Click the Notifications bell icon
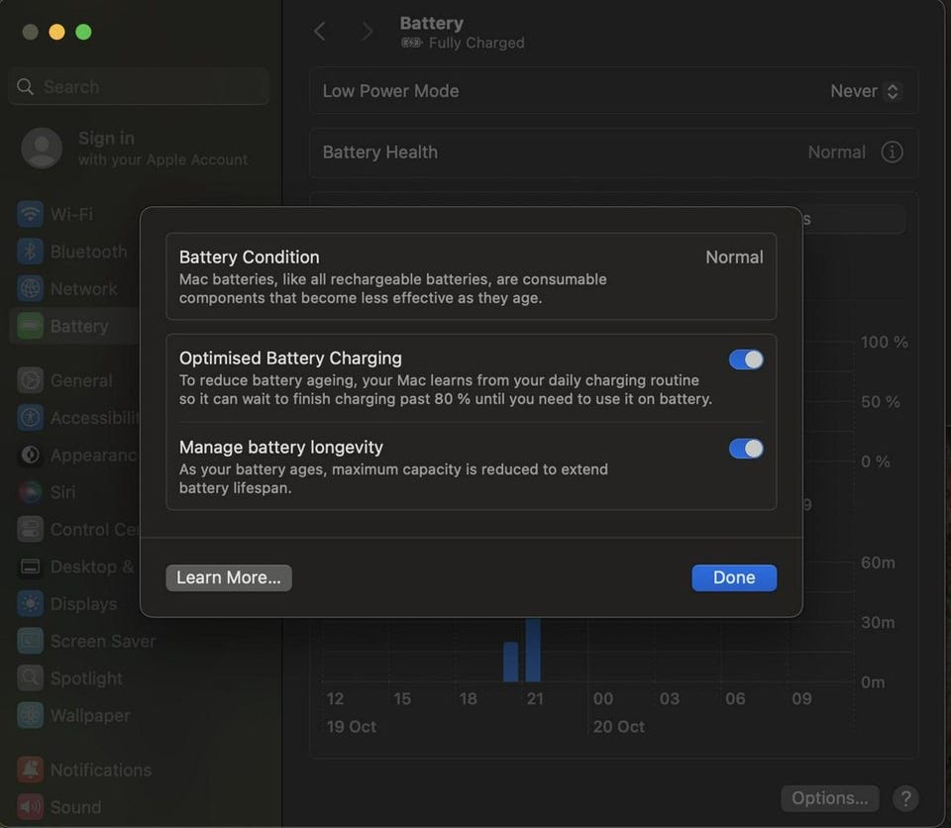Image resolution: width=951 pixels, height=828 pixels. pos(31,771)
